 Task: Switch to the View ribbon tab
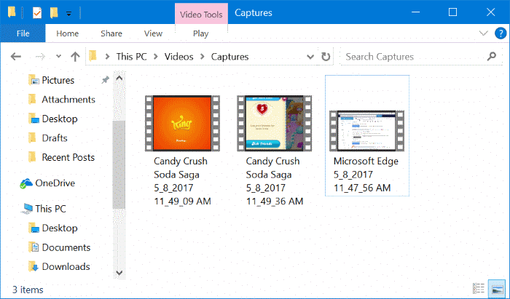coord(153,33)
